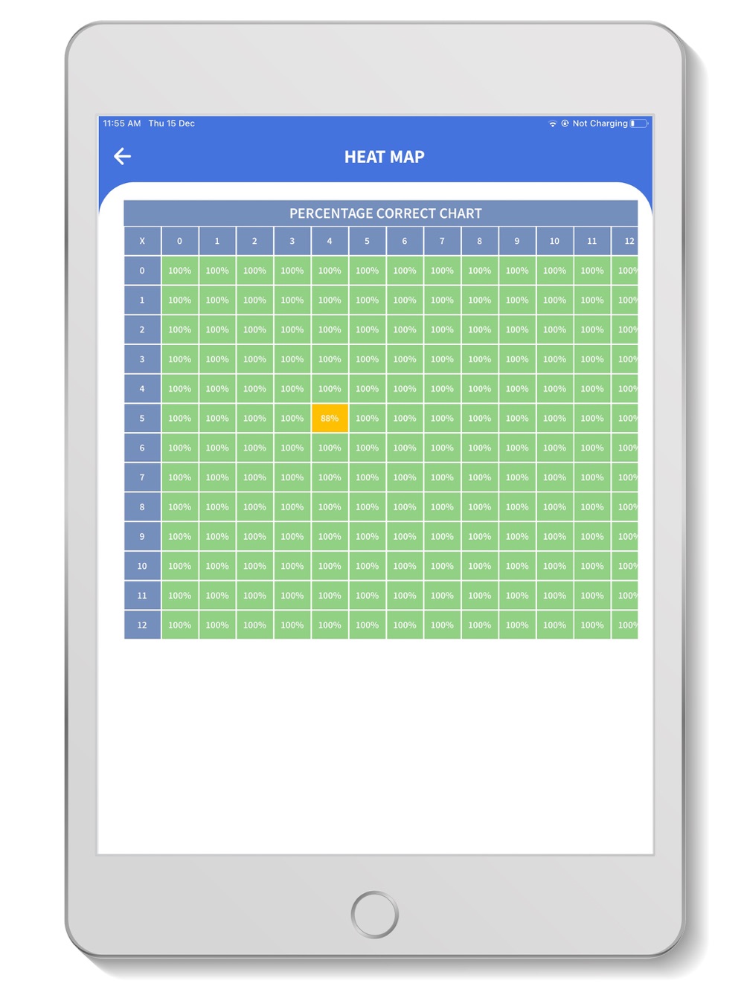This screenshot has width=744, height=992.
Task: Tap the 100% cell at row 12, column 11
Action: coord(592,625)
